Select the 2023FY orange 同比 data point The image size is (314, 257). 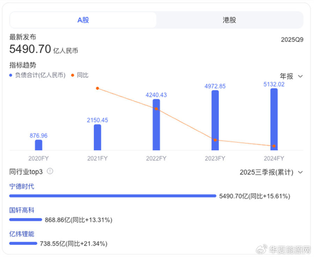215,140
